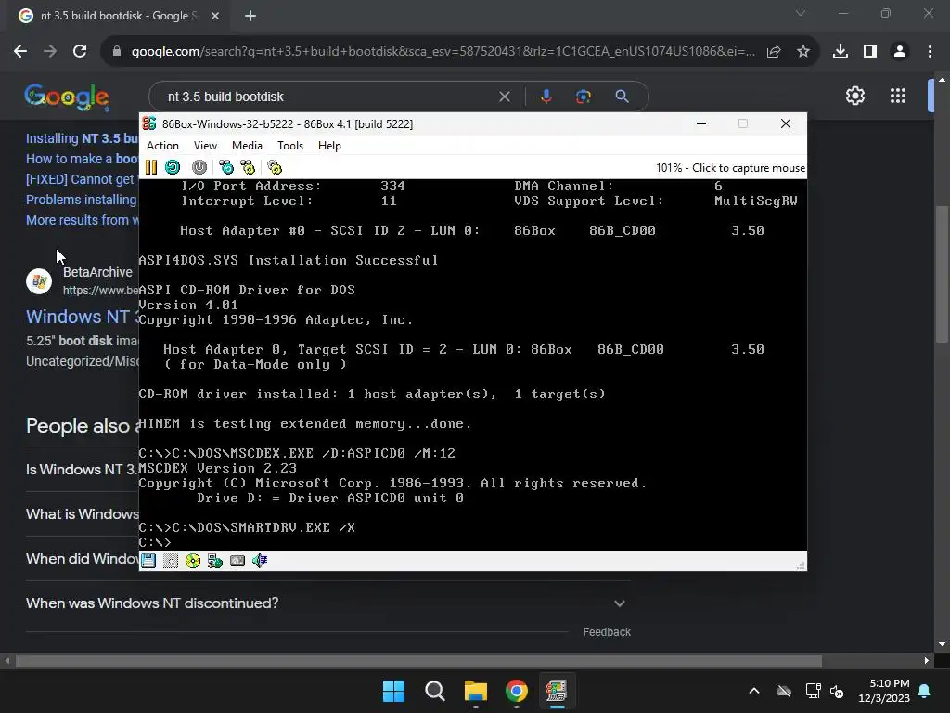
Task: Open Windows Start menu
Action: 393,691
